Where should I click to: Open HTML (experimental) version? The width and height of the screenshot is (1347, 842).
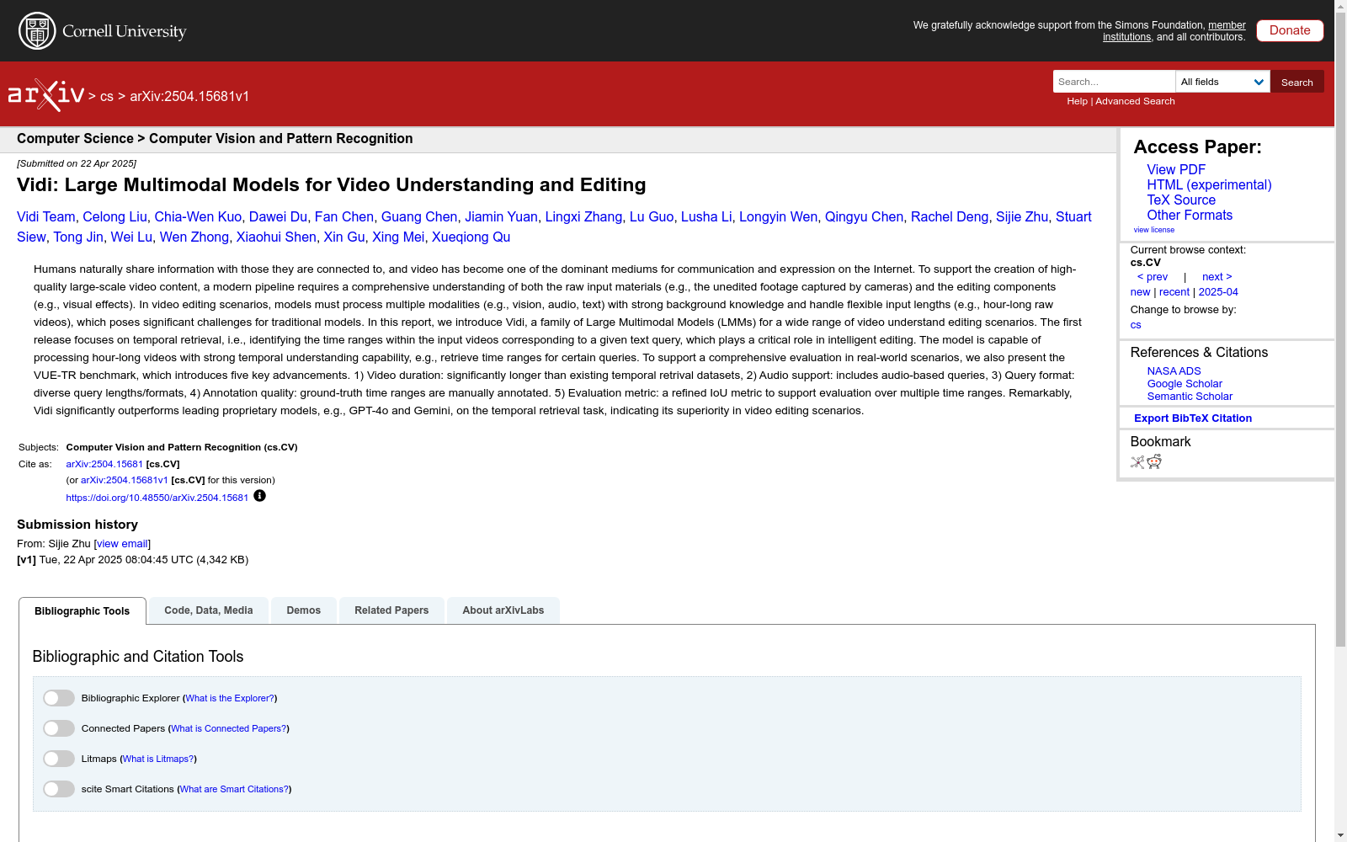pos(1209,185)
